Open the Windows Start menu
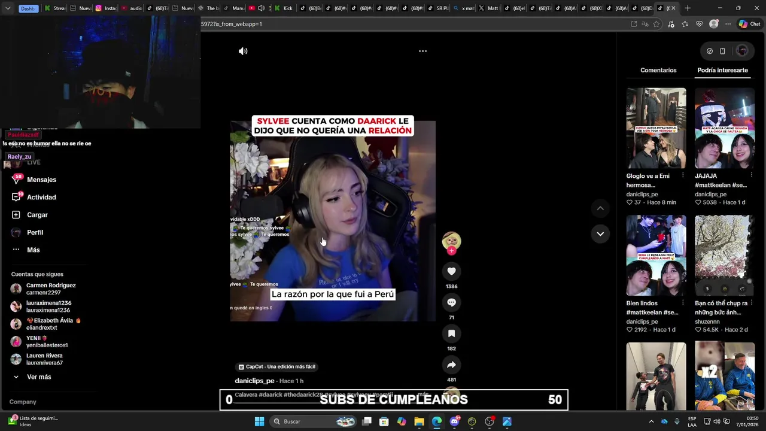Viewport: 766px width, 431px height. point(259,421)
